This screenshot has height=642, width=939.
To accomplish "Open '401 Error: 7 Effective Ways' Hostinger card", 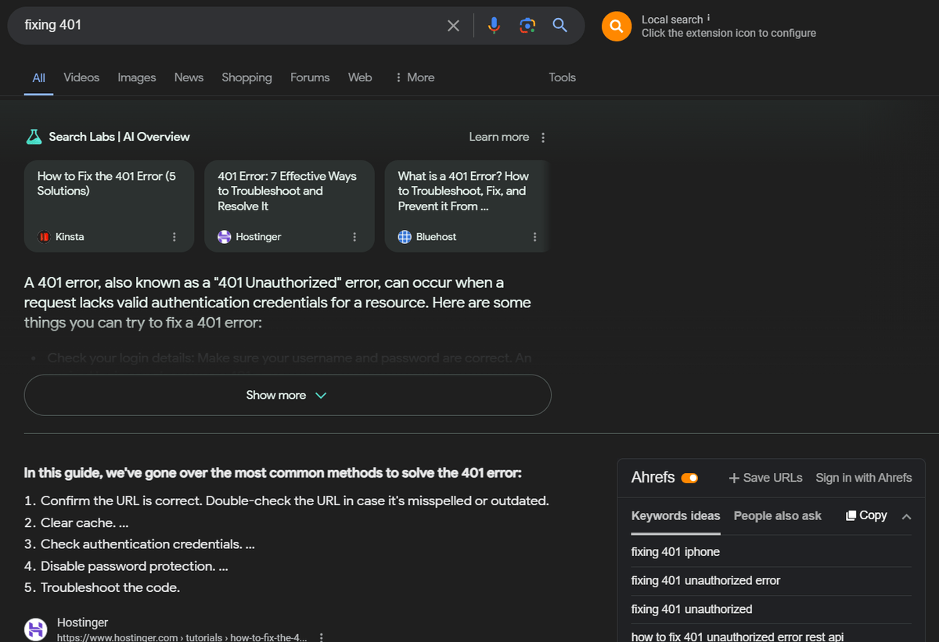I will (x=289, y=206).
